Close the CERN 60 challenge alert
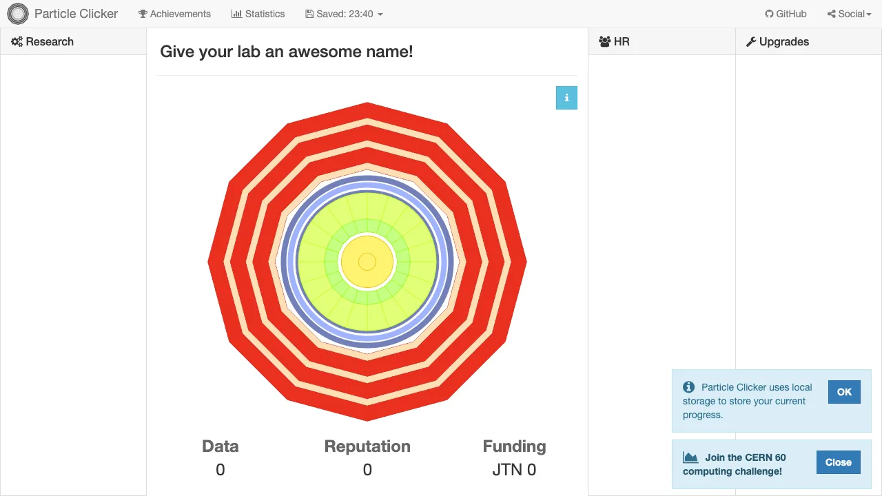Viewport: 882px width, 496px height. click(839, 462)
